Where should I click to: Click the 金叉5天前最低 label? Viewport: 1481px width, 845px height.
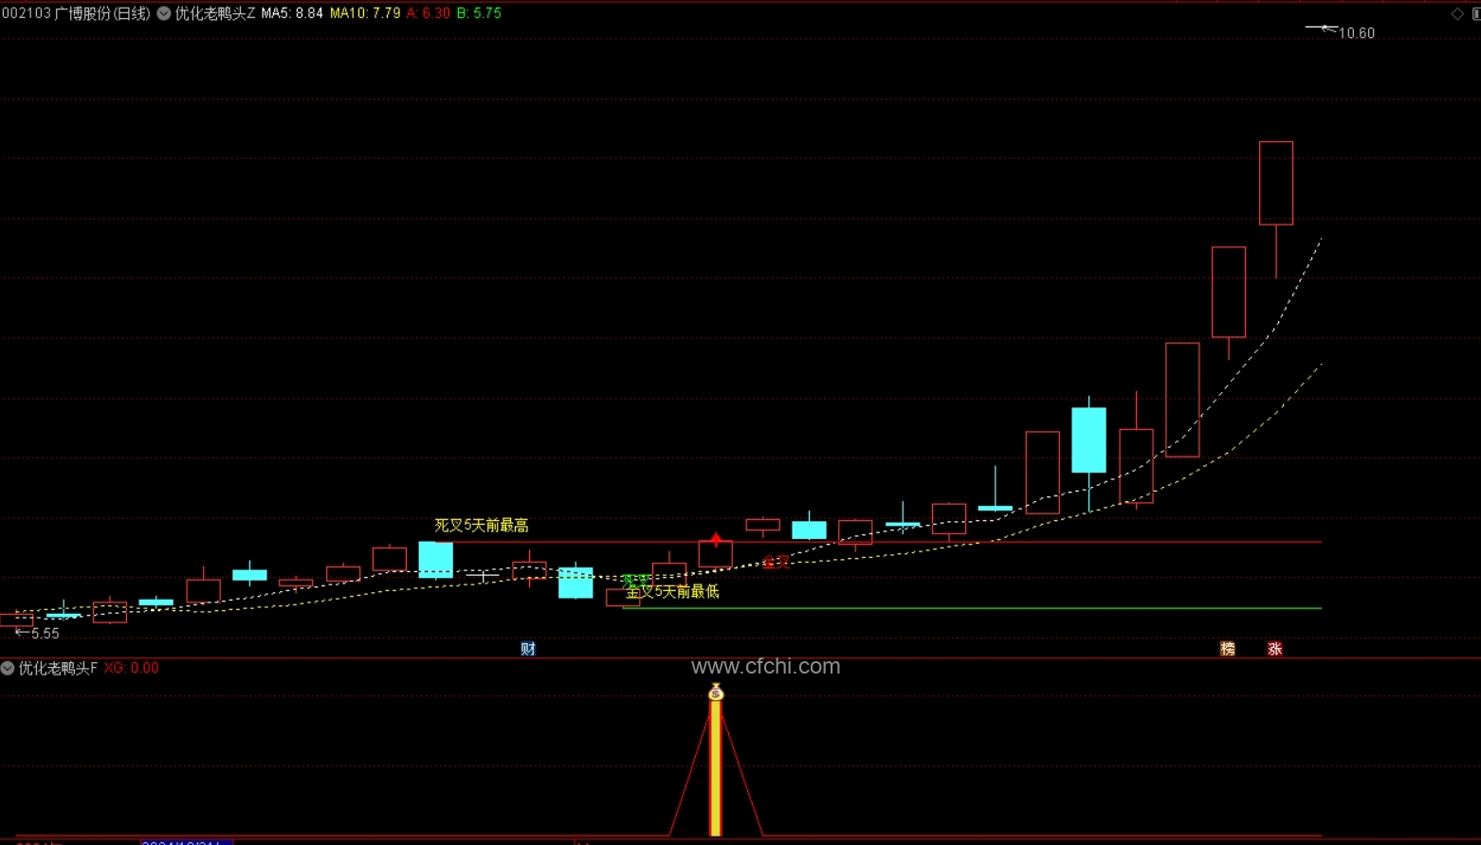click(672, 591)
